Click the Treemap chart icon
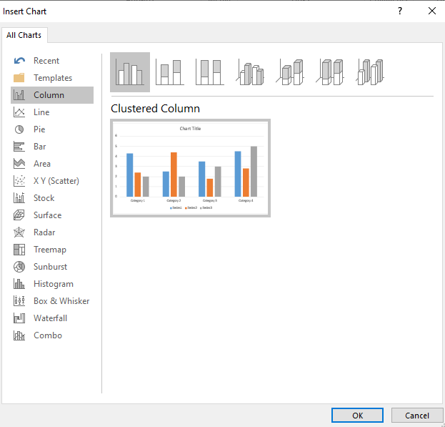 tap(19, 250)
